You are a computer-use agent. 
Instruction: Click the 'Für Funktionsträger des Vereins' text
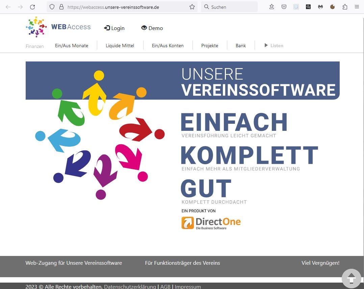click(182, 263)
